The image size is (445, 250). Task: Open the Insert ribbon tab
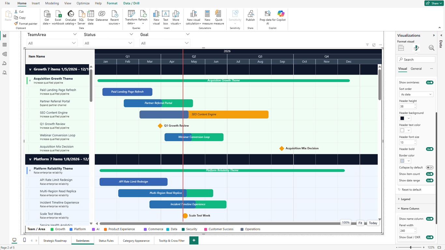36,3
